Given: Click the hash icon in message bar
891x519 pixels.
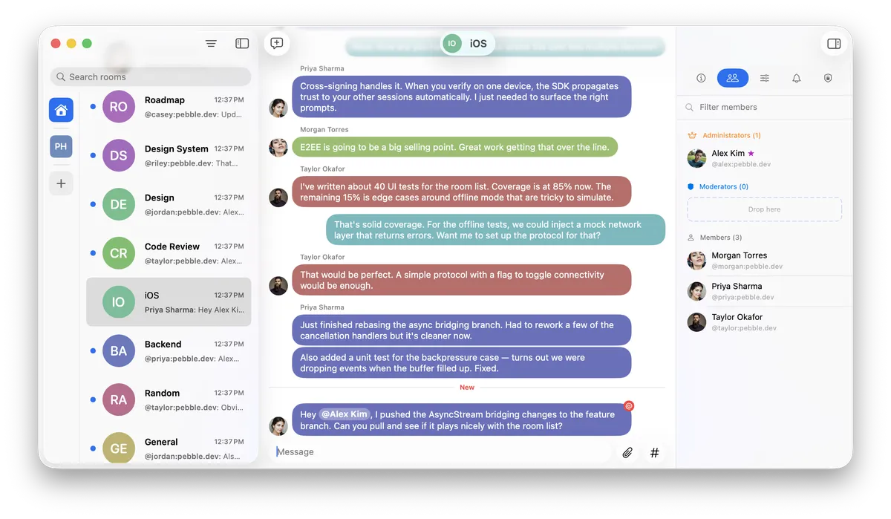Looking at the screenshot, I should tap(654, 452).
